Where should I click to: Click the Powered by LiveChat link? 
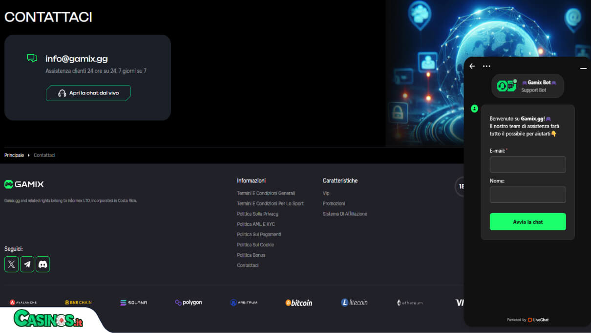(x=528, y=320)
